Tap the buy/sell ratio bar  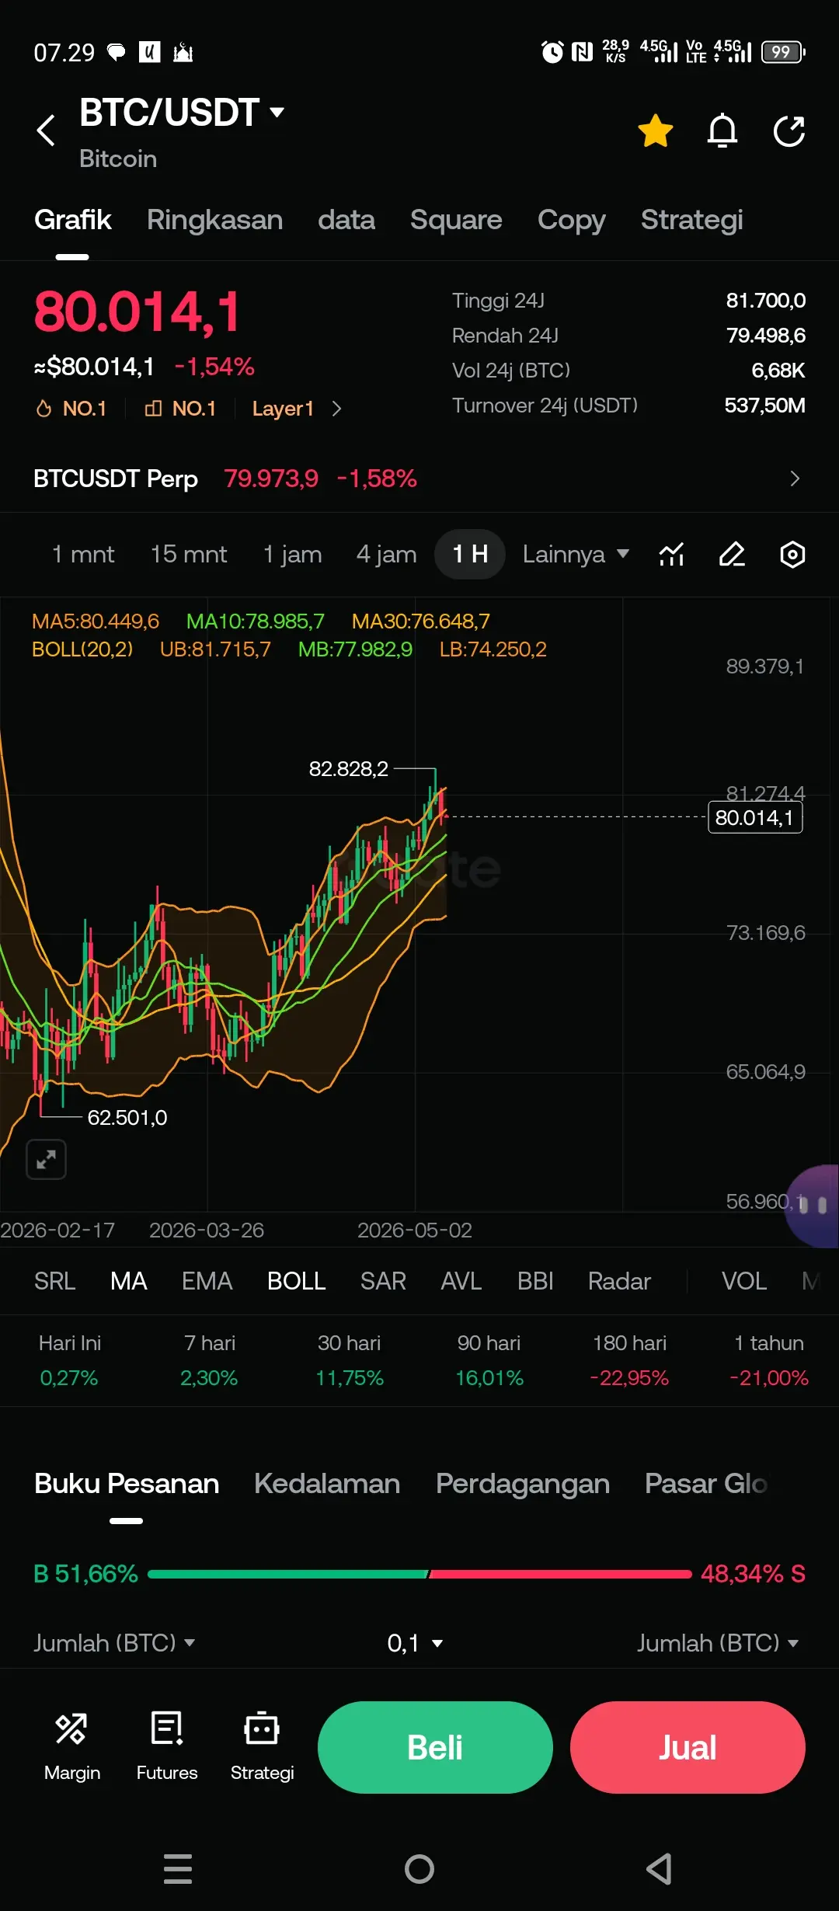point(419,1574)
